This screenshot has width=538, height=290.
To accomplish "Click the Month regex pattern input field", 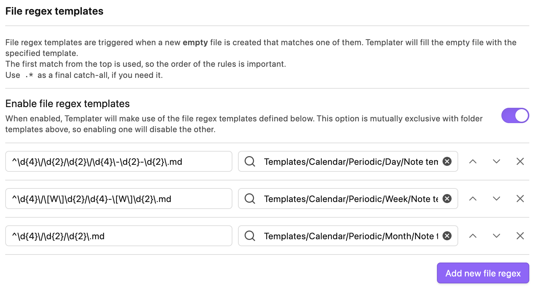I will click(118, 236).
